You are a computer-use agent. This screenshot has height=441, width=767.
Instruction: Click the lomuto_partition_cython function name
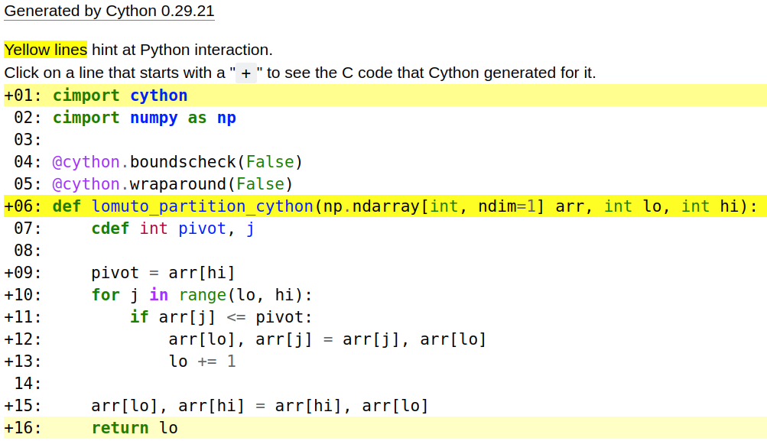coord(202,206)
